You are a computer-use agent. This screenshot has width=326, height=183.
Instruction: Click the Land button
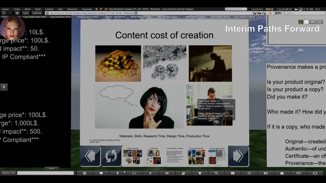click(25, 13)
